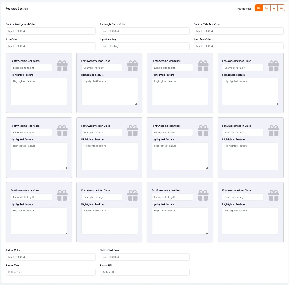Viewport: 289px width, 285px height.
Task: Focus the Input Heading text field
Action: coord(145,46)
